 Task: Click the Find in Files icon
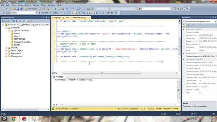pos(139,9)
